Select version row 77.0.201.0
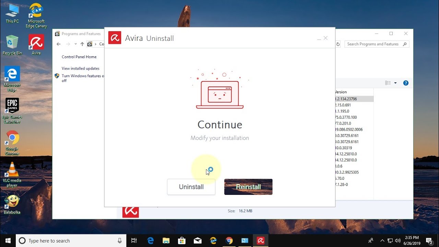This screenshot has width=439, height=247. [354, 123]
